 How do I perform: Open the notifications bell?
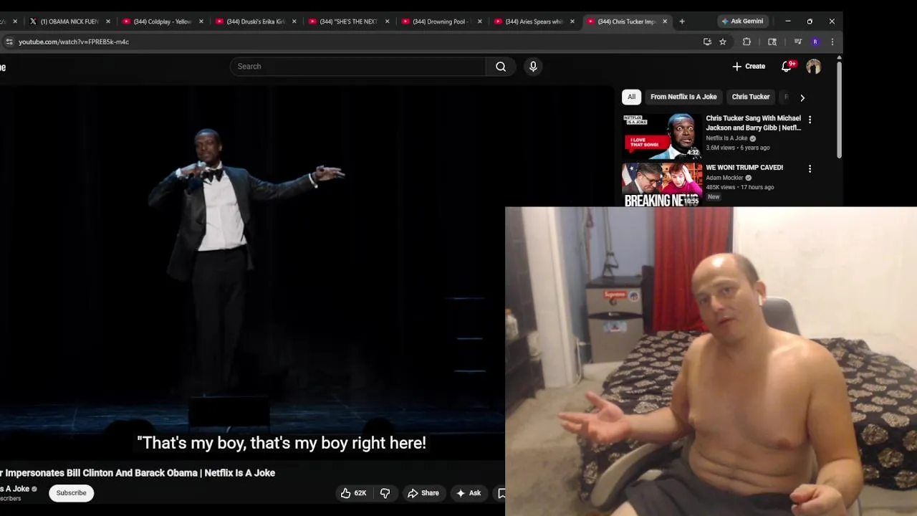787,67
